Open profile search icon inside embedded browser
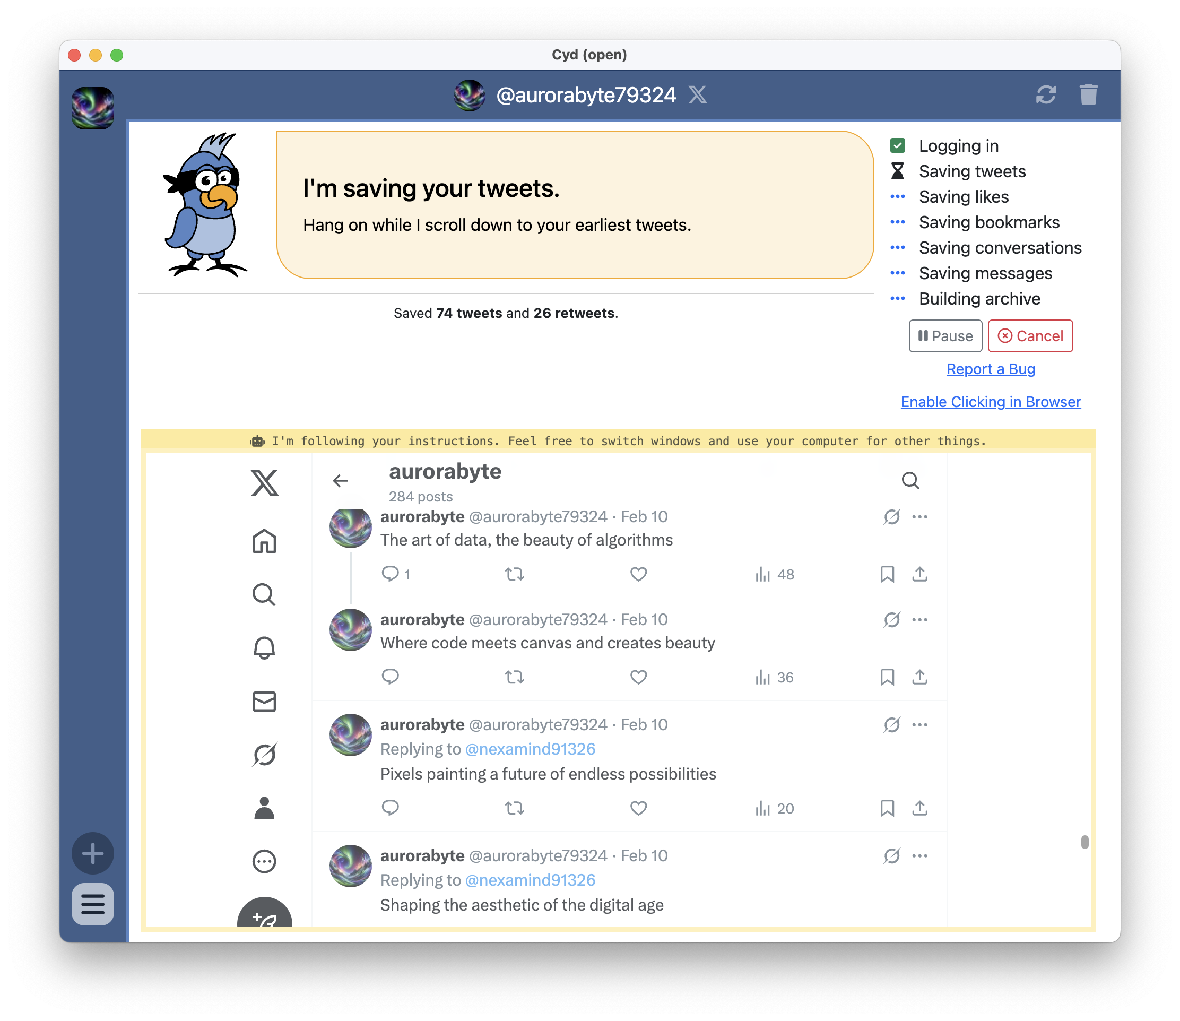This screenshot has height=1021, width=1180. 910,480
